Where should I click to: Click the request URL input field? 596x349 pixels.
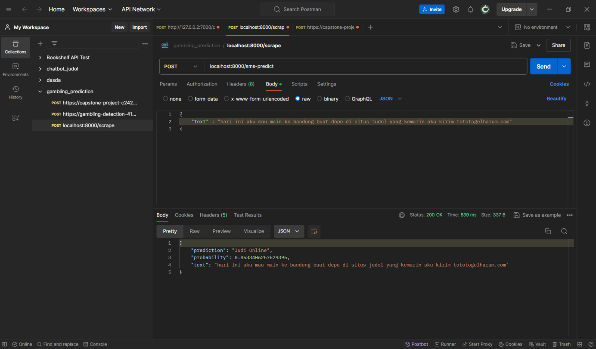(365, 66)
